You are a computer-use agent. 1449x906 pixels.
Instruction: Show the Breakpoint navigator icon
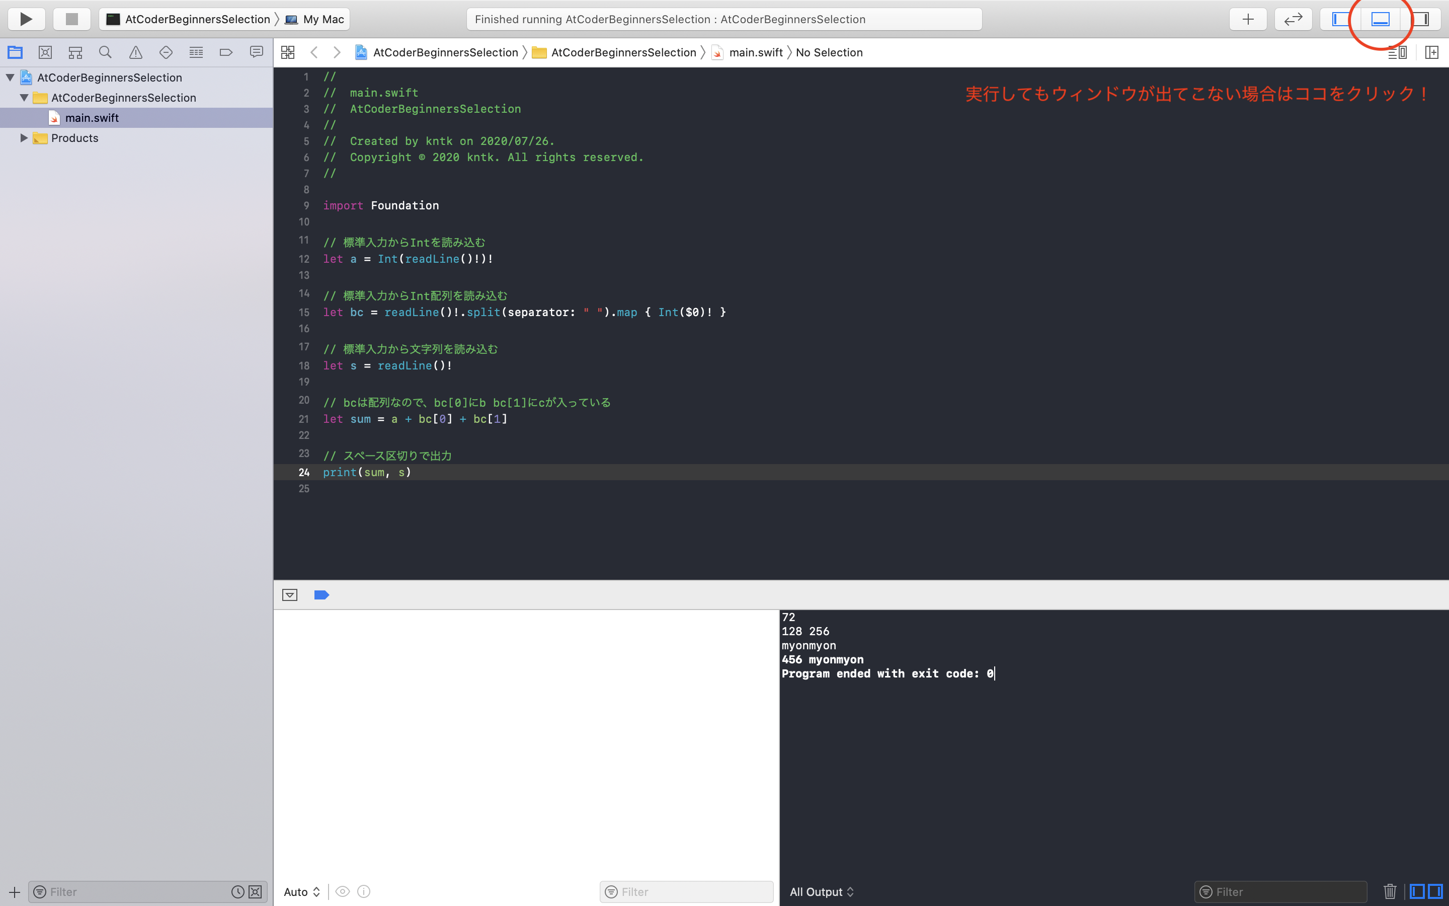click(226, 53)
